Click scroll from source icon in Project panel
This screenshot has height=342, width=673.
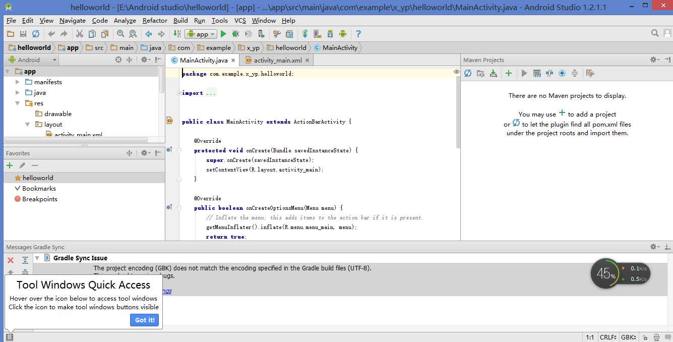(118, 60)
